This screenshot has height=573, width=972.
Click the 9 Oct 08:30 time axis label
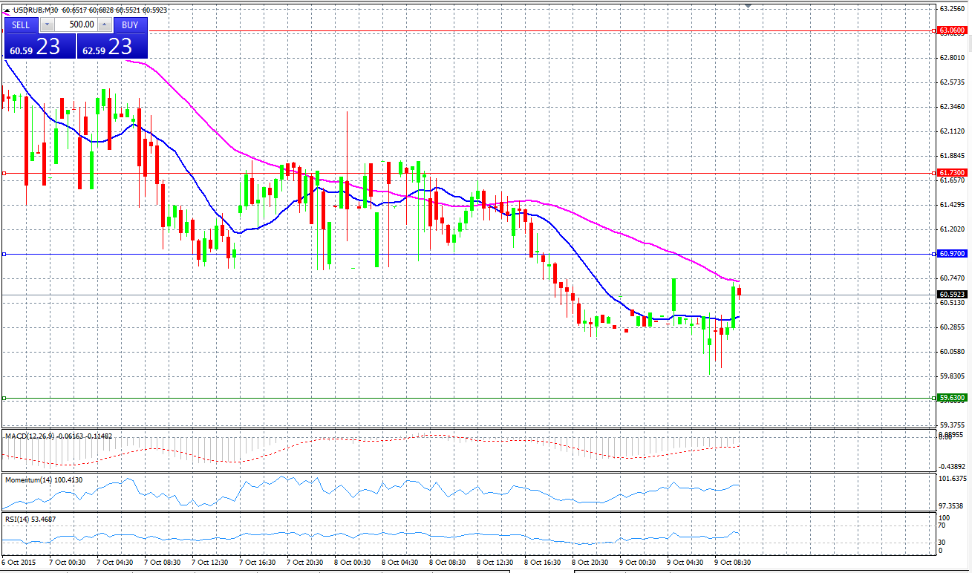point(733,562)
